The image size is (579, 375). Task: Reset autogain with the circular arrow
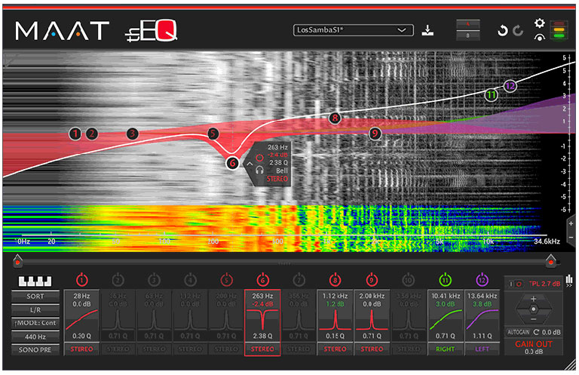(536, 332)
